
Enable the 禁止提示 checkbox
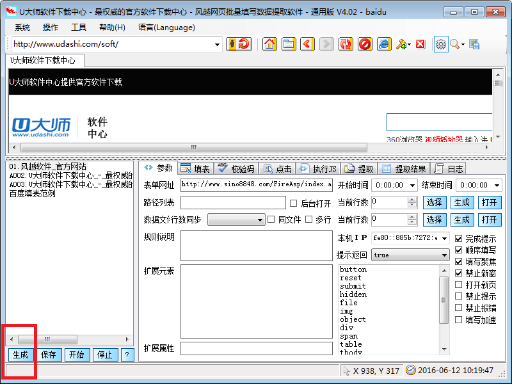click(459, 296)
